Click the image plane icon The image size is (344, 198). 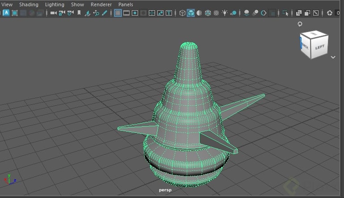[88, 13]
